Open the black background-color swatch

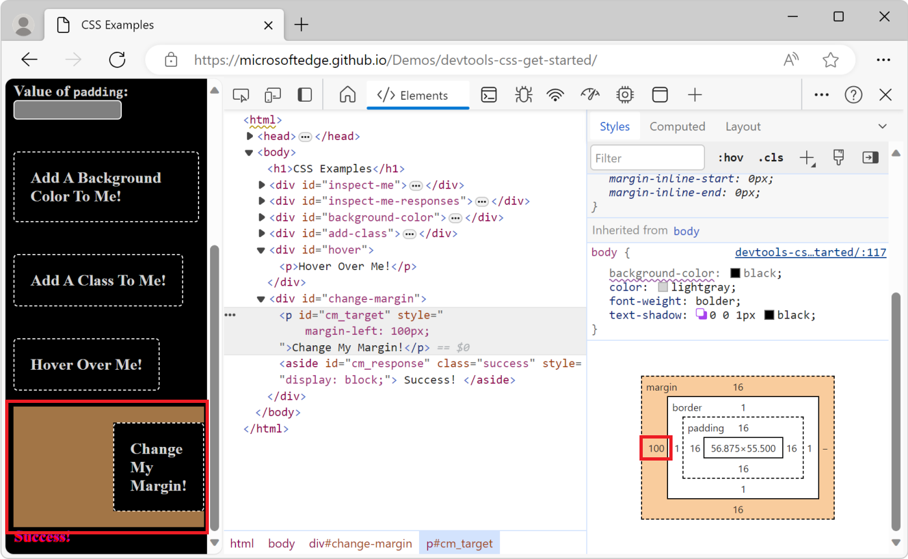click(x=735, y=273)
